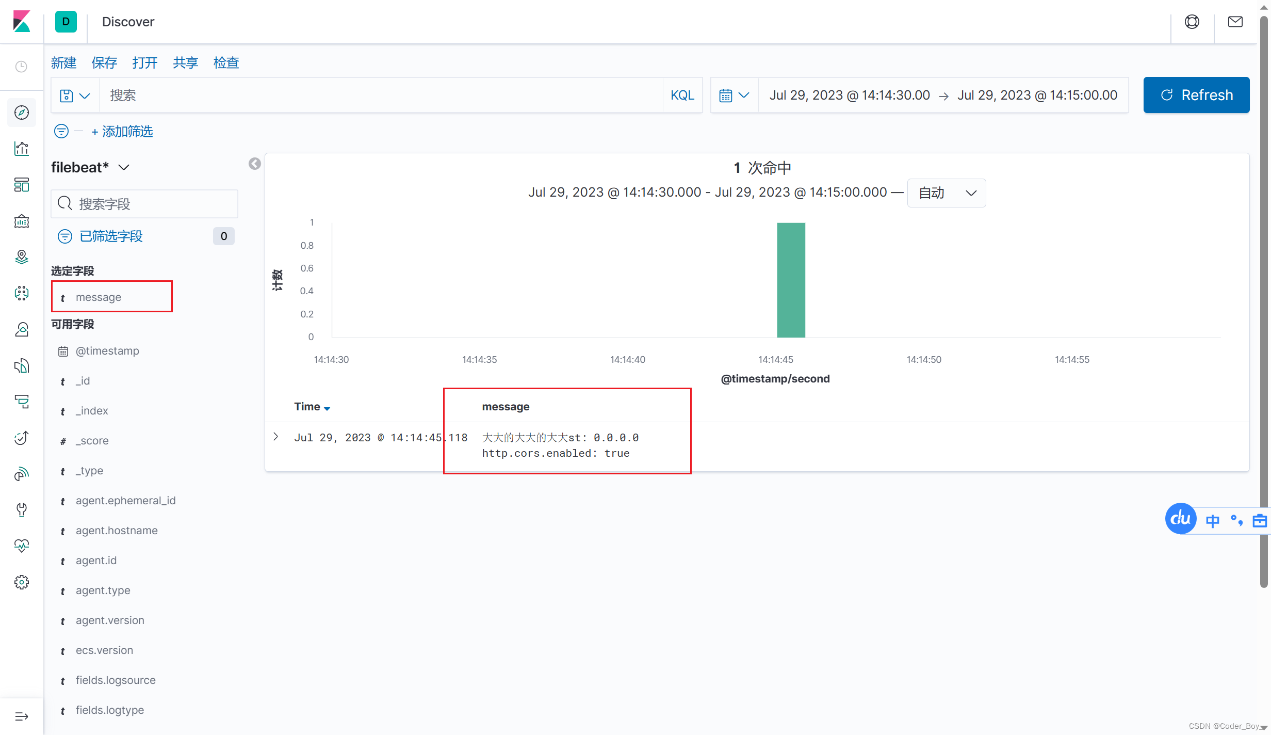
Task: Open the Visualize chart icon in sidebar
Action: tap(21, 149)
